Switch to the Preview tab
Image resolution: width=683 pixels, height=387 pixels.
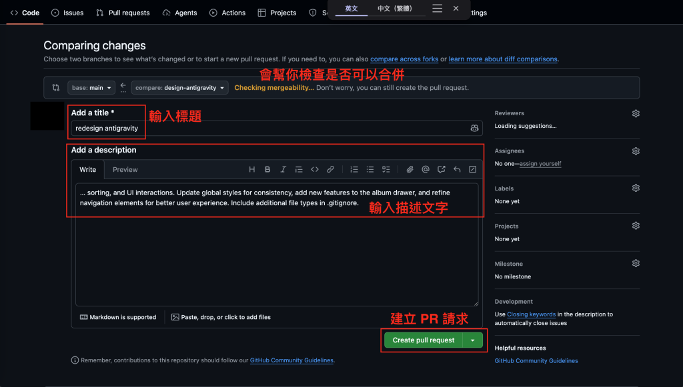pos(125,170)
